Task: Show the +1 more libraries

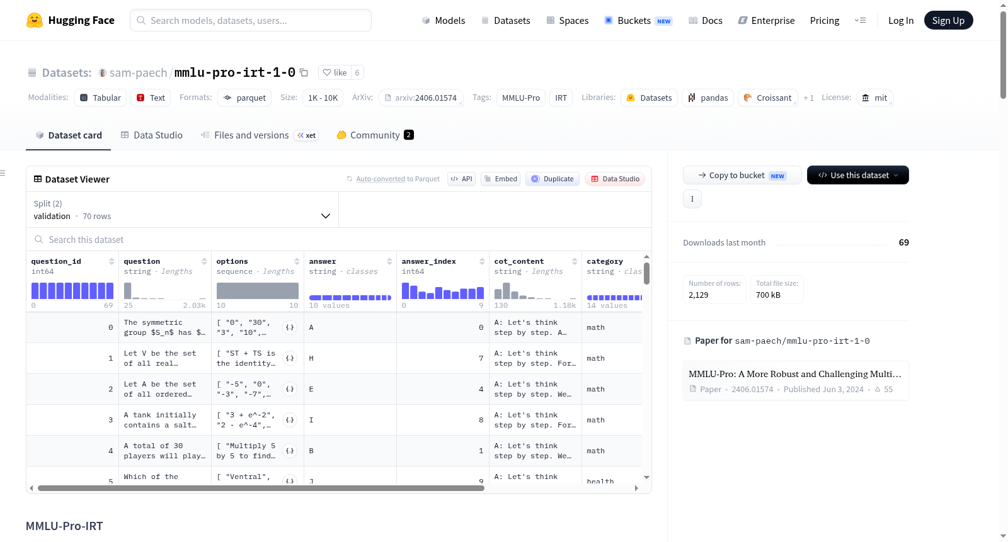Action: (808, 98)
